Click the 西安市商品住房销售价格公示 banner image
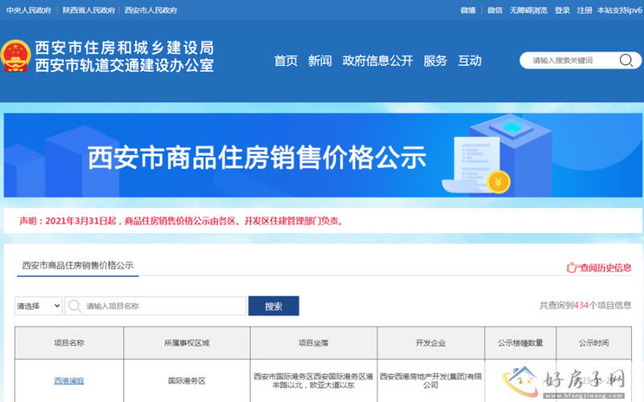The height and width of the screenshot is (402, 644). point(323,155)
